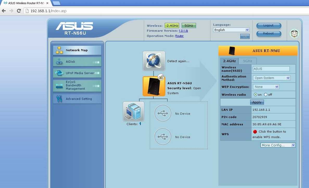Click the Wireless name SSID field
This screenshot has width=309, height=188.
(271, 69)
